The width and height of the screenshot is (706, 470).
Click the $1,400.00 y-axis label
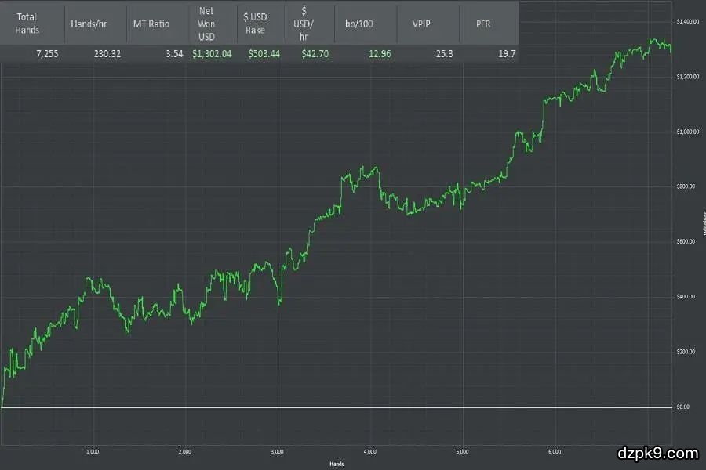pos(687,21)
